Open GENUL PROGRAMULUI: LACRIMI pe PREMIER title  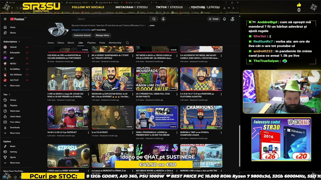[x=152, y=133]
